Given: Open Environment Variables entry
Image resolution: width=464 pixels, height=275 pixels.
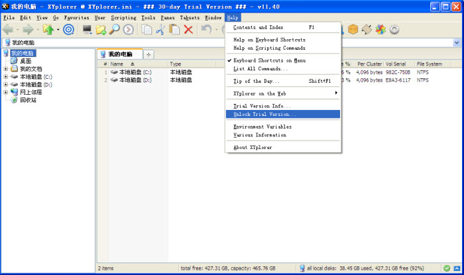Looking at the screenshot, I should 283,127.
